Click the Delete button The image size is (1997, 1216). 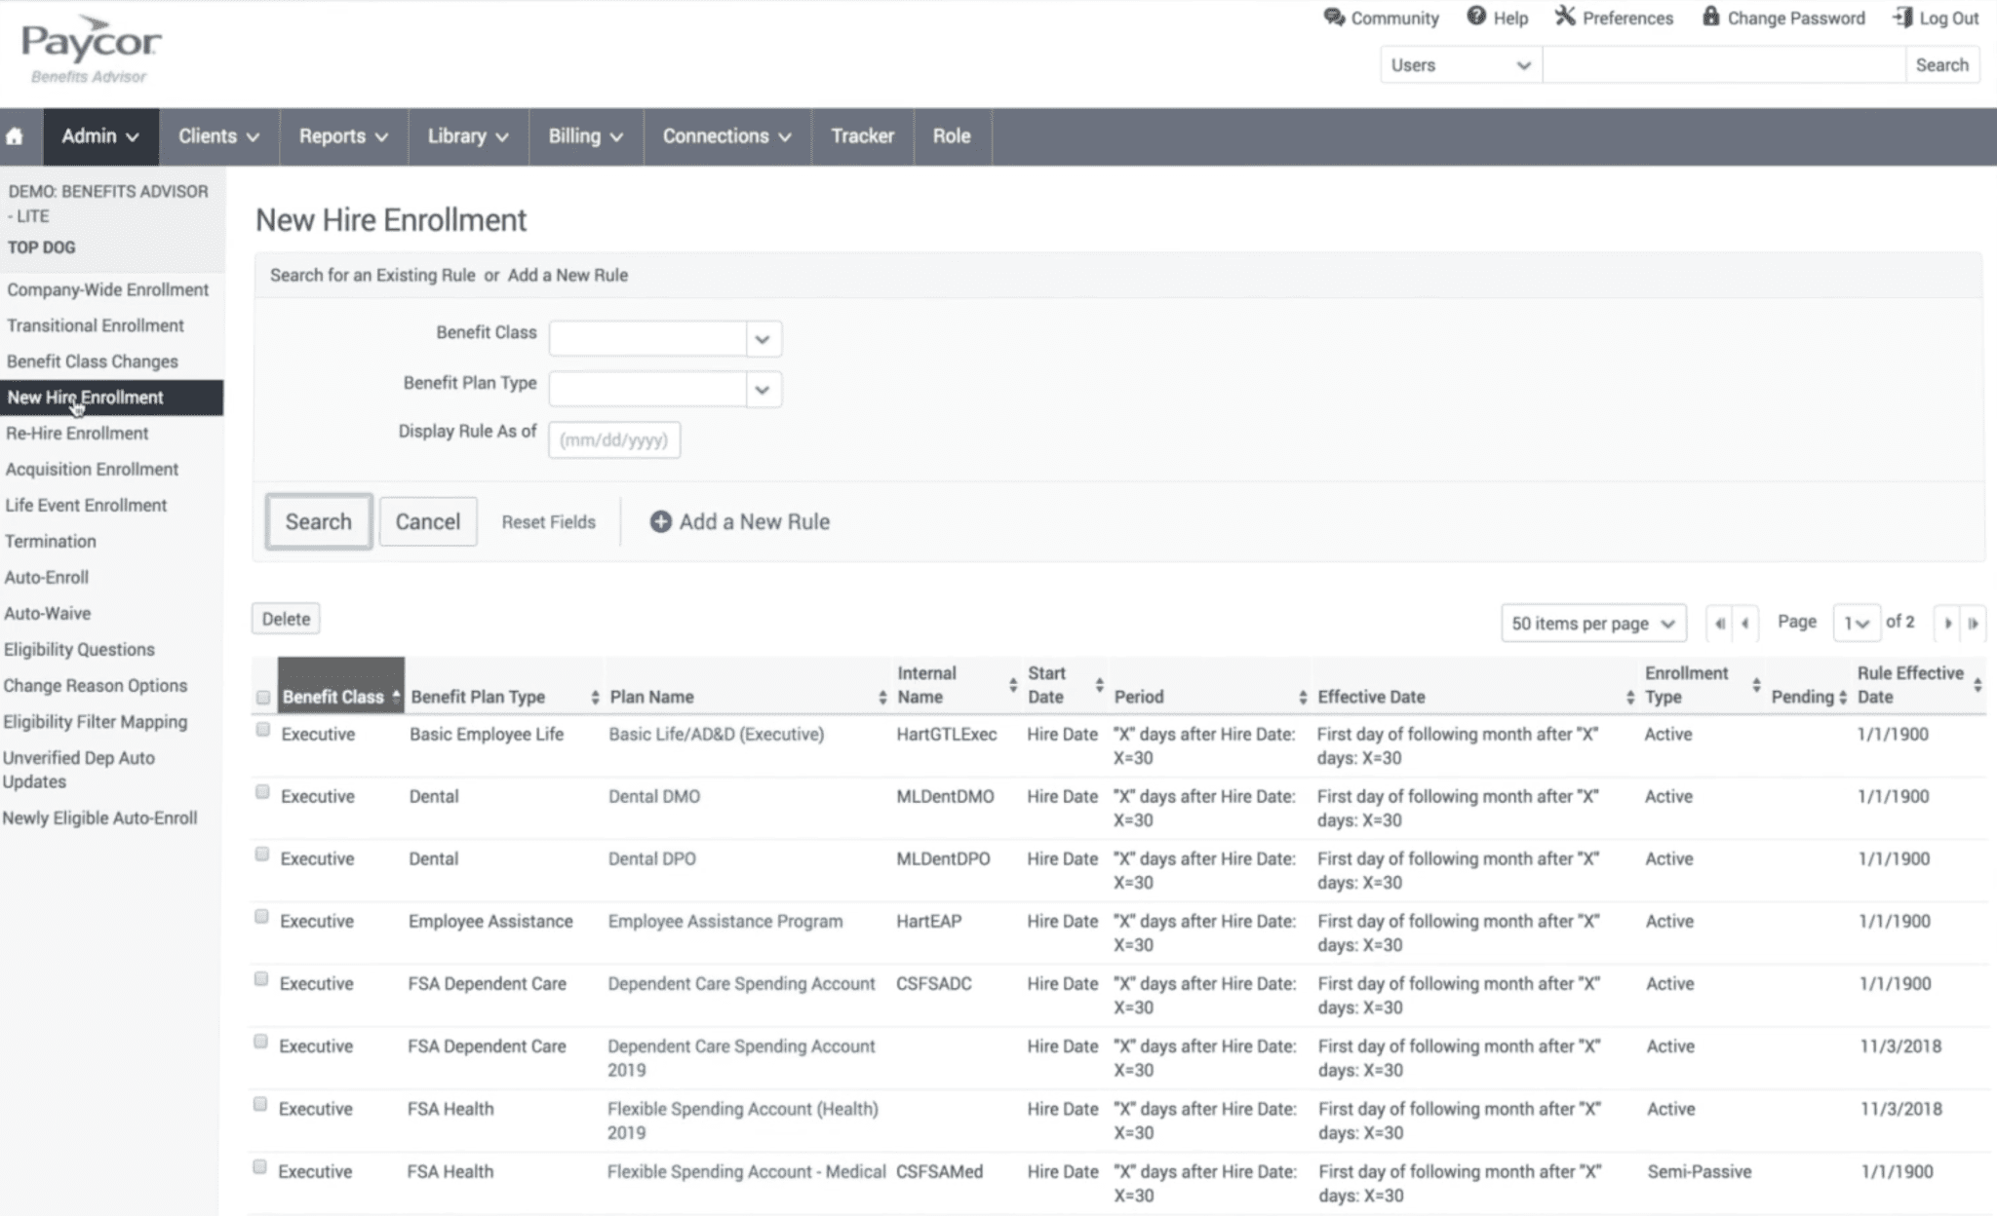[x=285, y=618]
